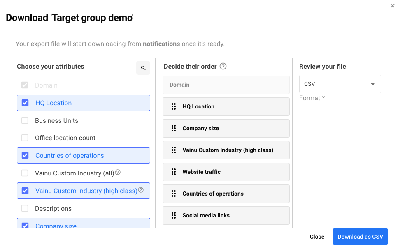The width and height of the screenshot is (400, 249).
Task: Grab the drag handle for Company size row
Action: 174,128
